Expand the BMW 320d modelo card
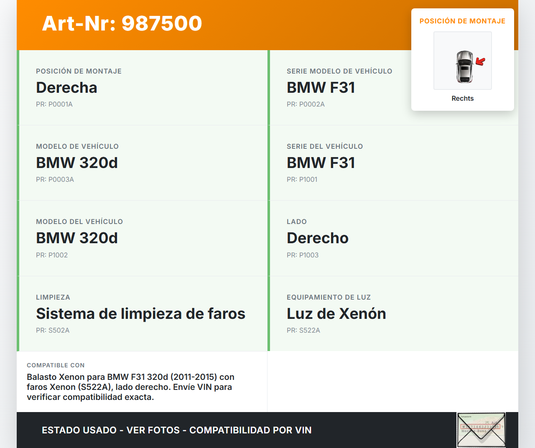535x448 pixels. tap(142, 163)
